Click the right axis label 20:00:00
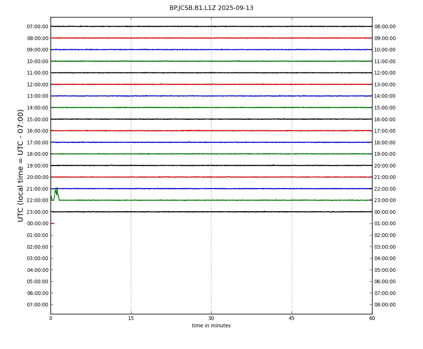This screenshot has height=349, width=423. (385, 166)
